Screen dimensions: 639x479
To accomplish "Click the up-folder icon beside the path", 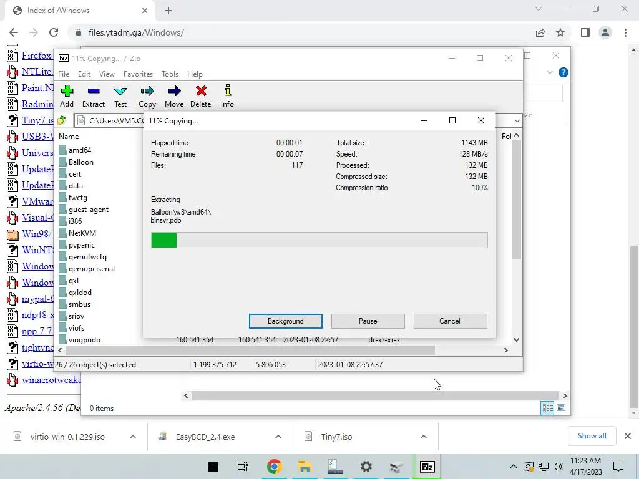I will 62,120.
